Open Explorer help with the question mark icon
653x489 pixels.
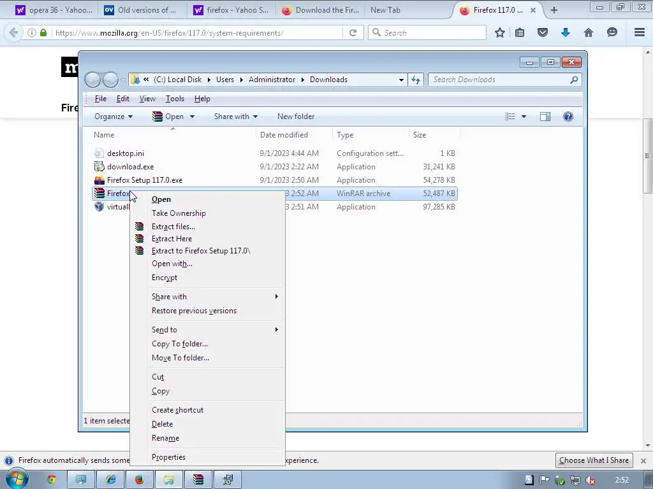coord(568,117)
